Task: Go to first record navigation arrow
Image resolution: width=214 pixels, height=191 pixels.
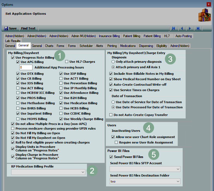Action: coord(173,28)
